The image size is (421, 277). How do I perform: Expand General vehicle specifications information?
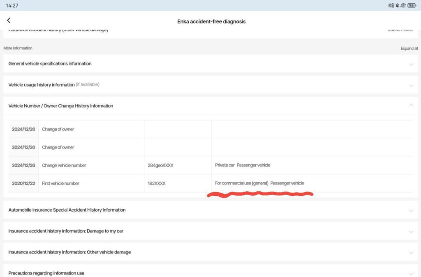[210, 64]
